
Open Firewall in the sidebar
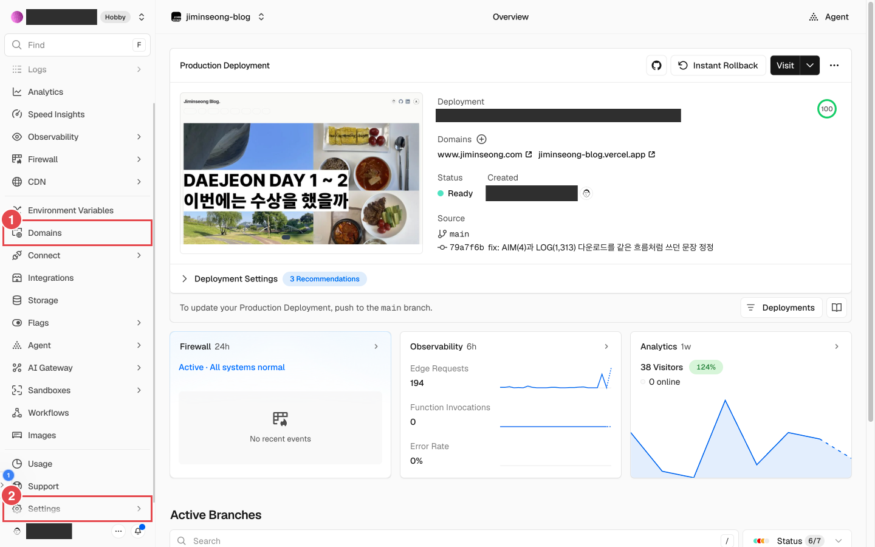[x=77, y=159]
